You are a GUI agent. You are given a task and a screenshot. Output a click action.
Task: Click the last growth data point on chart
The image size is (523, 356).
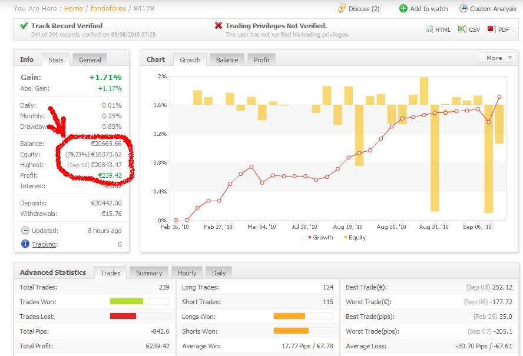499,97
